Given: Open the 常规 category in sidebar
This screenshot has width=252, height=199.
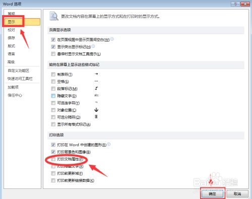Looking at the screenshot, I should pos(12,14).
